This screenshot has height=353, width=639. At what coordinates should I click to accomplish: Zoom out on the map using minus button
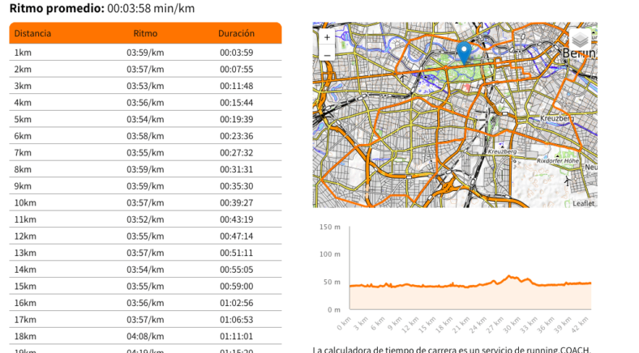pos(327,54)
